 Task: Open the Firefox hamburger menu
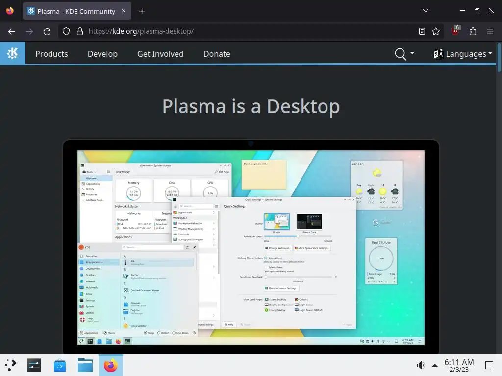coord(490,31)
